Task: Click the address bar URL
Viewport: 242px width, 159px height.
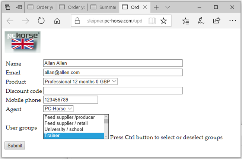Action: [115, 21]
